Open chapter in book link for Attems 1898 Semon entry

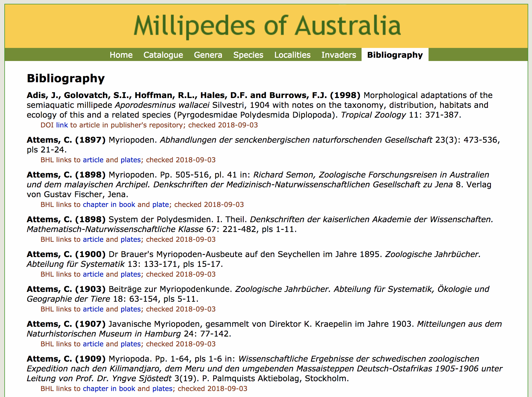[109, 204]
